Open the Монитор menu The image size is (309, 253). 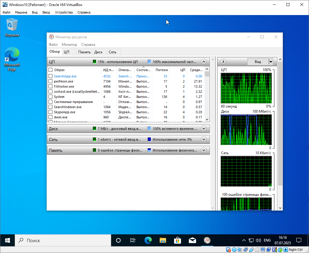point(69,45)
